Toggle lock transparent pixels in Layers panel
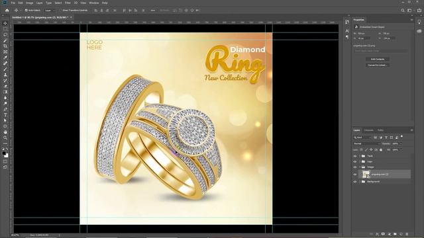Image resolution: width=424 pixels, height=238 pixels. pyautogui.click(x=362, y=150)
